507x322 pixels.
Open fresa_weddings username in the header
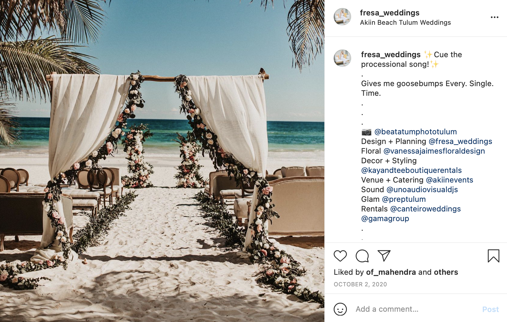(x=389, y=13)
